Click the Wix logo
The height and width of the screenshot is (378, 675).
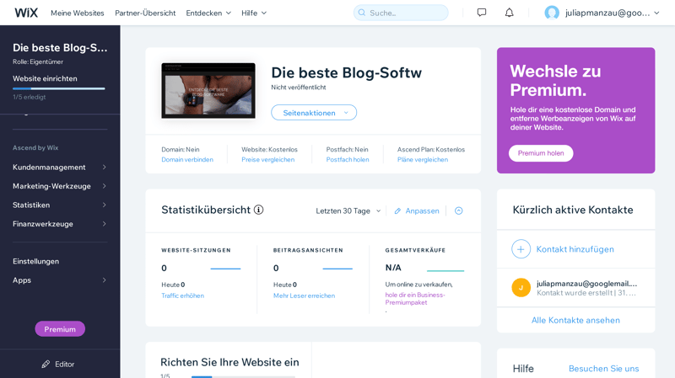[x=26, y=13]
